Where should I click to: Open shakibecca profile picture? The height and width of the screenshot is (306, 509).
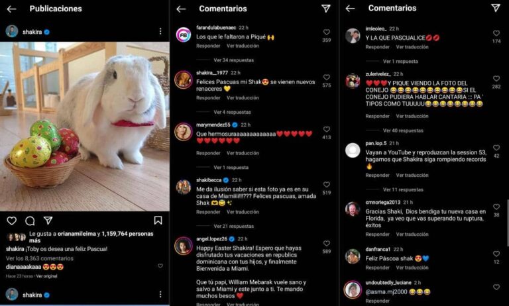[184, 187]
